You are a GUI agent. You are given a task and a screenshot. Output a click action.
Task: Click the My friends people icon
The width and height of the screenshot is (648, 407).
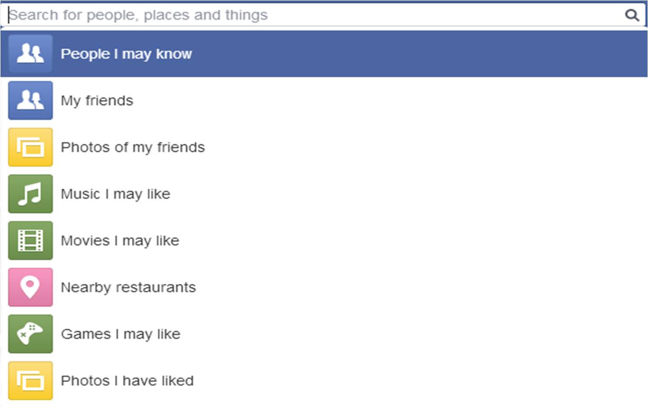pyautogui.click(x=30, y=100)
